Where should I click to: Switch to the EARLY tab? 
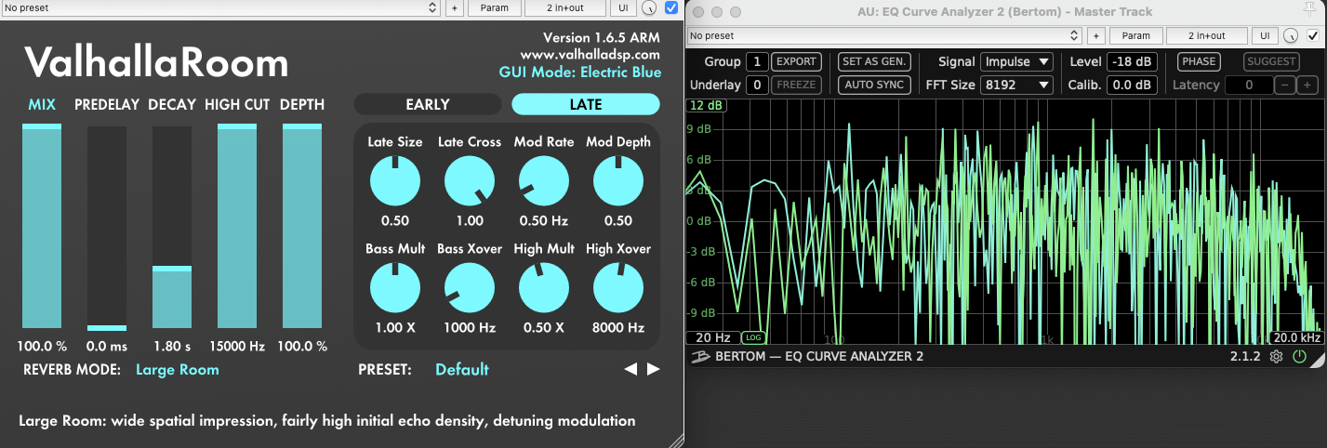428,104
